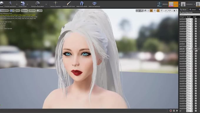Open the LOD Auto menu

[x=32, y=11]
